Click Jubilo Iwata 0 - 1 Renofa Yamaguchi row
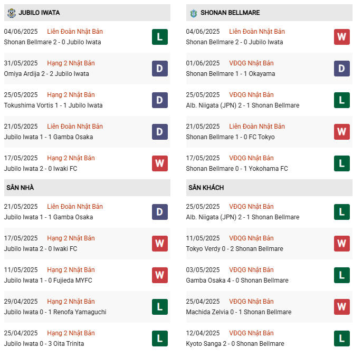353x358 pixels. click(87, 307)
